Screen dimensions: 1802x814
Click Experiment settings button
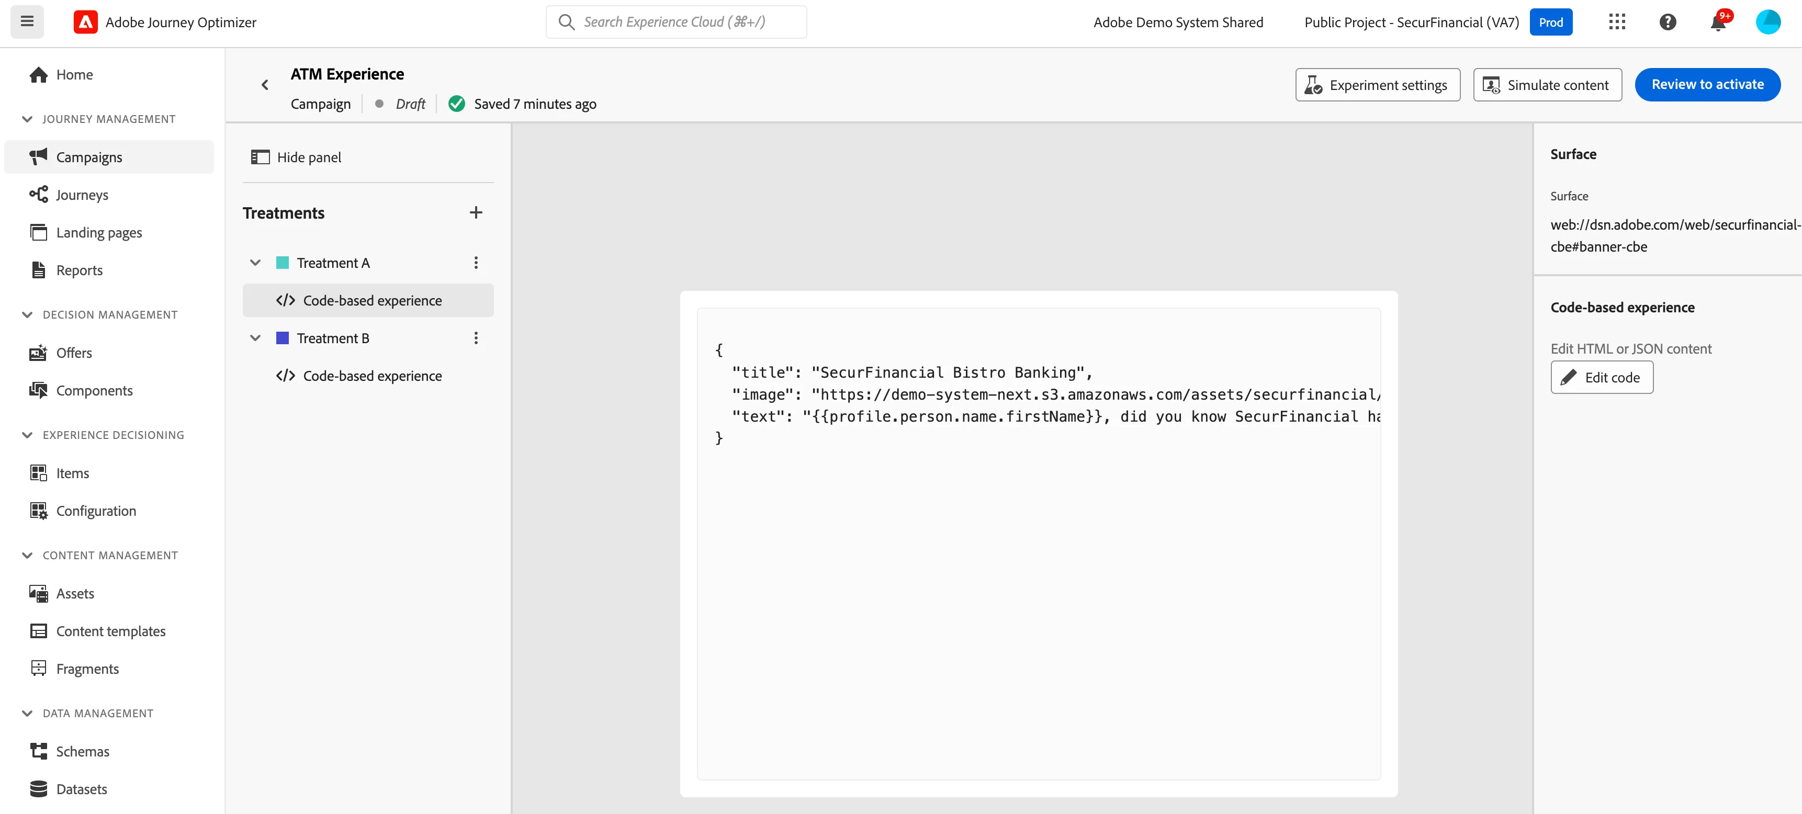pos(1377,85)
